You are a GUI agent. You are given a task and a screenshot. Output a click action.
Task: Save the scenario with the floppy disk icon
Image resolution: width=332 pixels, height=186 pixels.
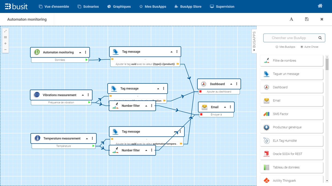coord(307,19)
